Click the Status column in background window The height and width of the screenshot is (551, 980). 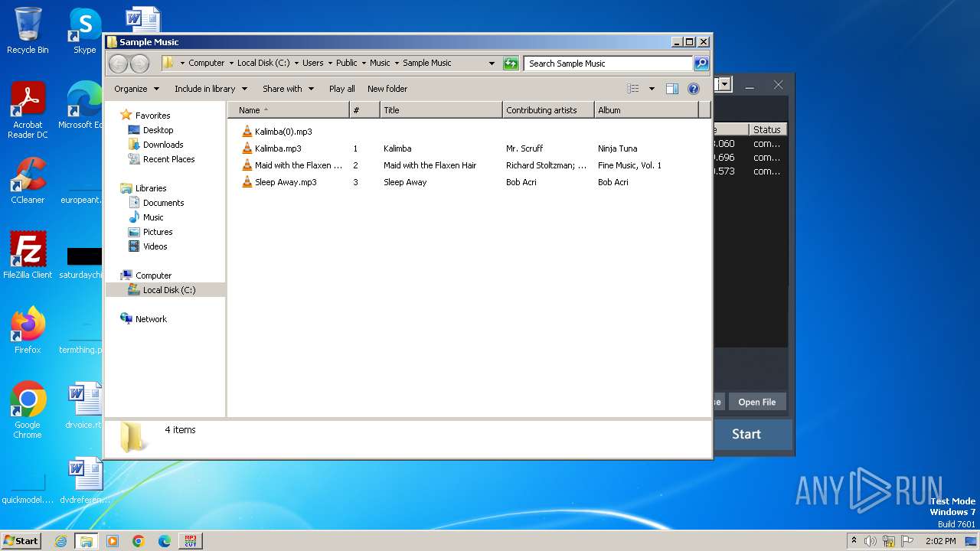768,129
